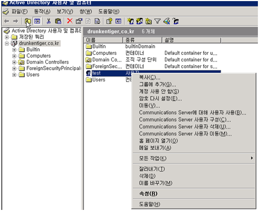Expand the Users tree node
The image size is (259, 211).
14,75
